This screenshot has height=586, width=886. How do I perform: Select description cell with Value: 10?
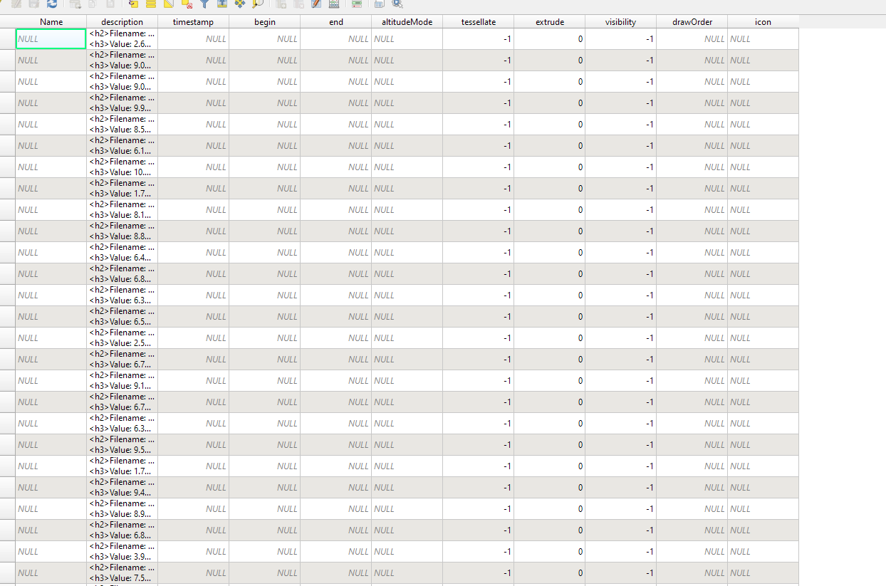click(x=123, y=167)
